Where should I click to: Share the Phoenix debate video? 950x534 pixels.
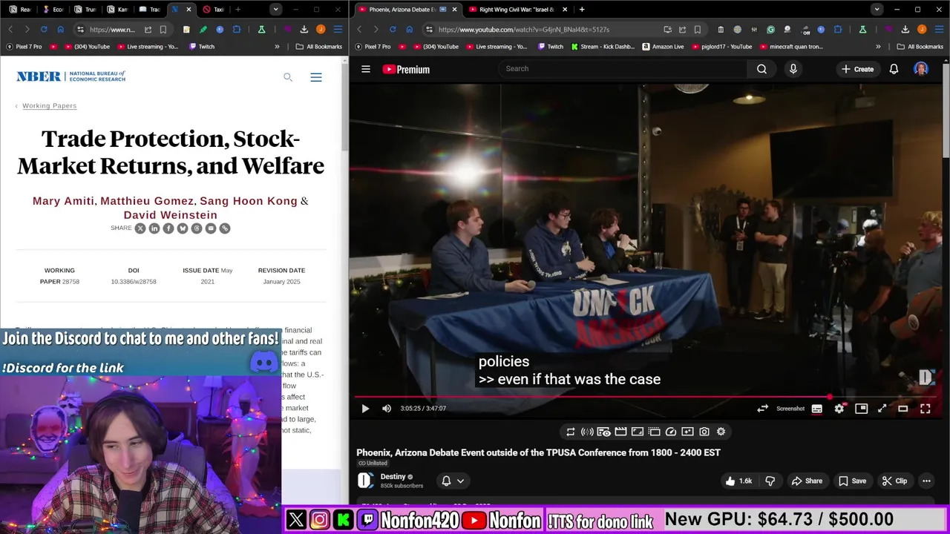click(x=806, y=481)
